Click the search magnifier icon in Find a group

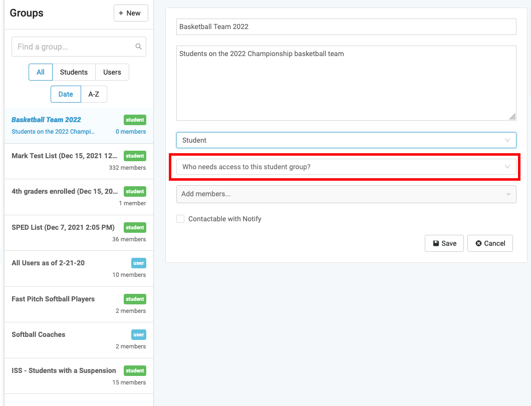point(138,47)
